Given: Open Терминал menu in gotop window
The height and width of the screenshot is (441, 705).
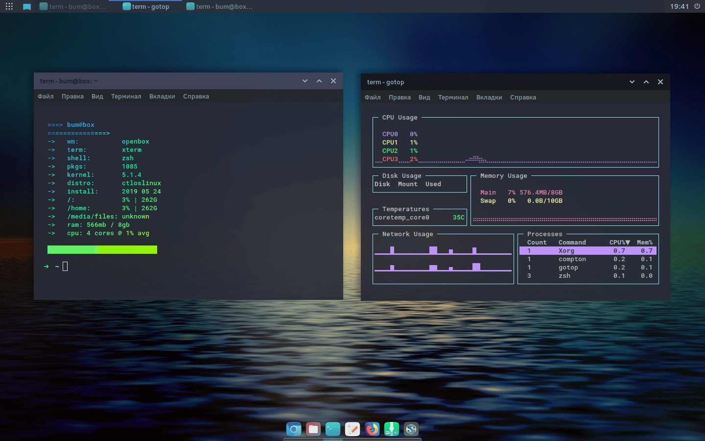Looking at the screenshot, I should tap(453, 97).
